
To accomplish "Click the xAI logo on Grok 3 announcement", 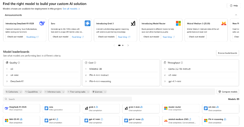I will tap(133, 24).
